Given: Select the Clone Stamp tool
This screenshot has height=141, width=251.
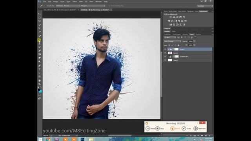Looking at the screenshot, I should (x=39, y=43).
